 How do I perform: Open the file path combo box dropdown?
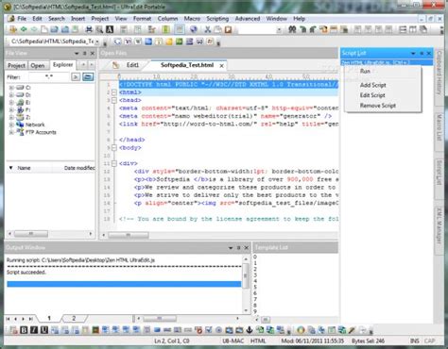97,42
